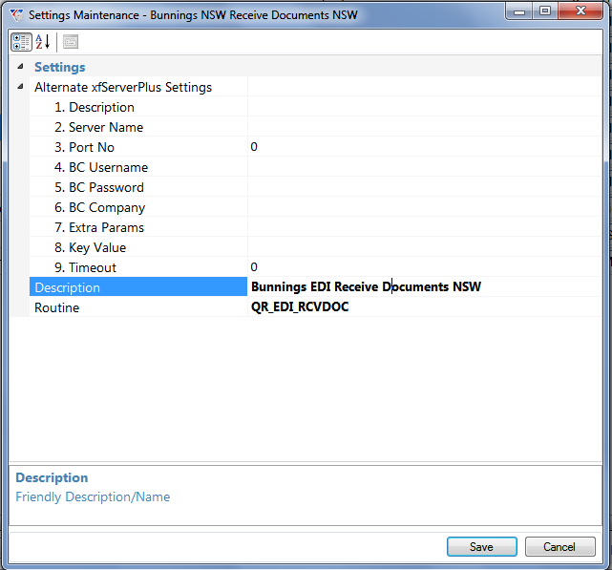Select the Routine property row
This screenshot has height=570, width=612.
138,307
